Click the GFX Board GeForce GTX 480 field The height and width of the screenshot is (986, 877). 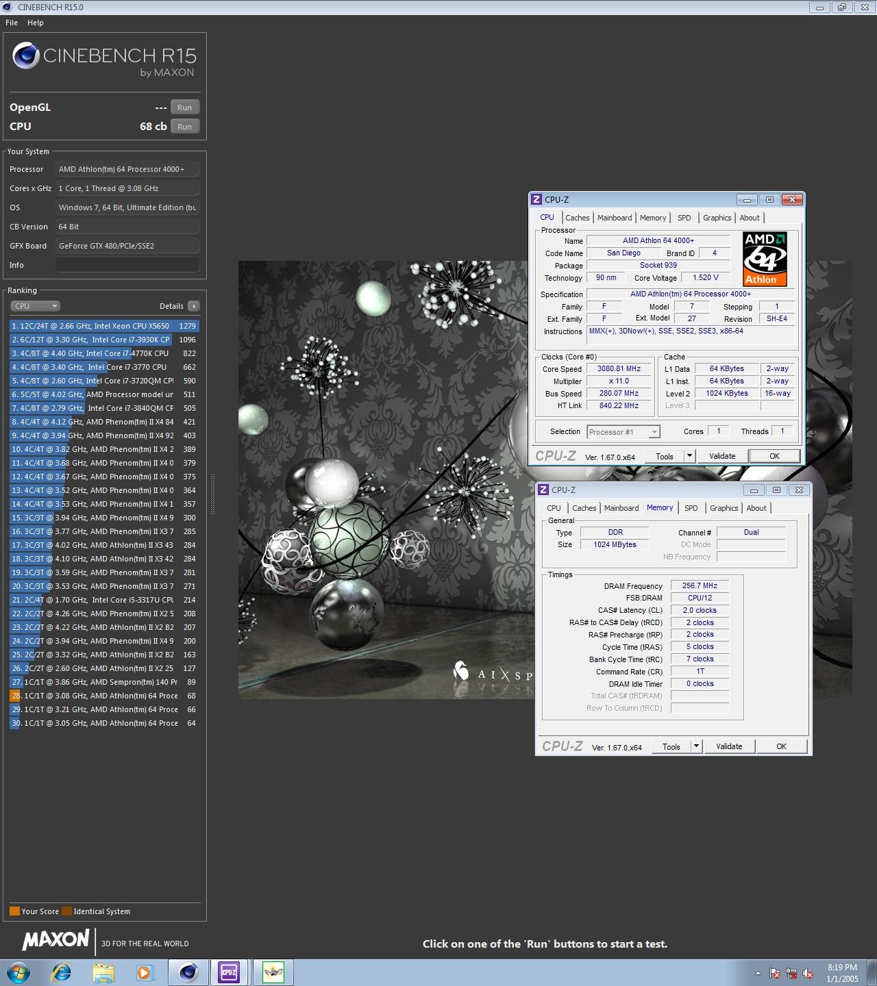click(127, 246)
